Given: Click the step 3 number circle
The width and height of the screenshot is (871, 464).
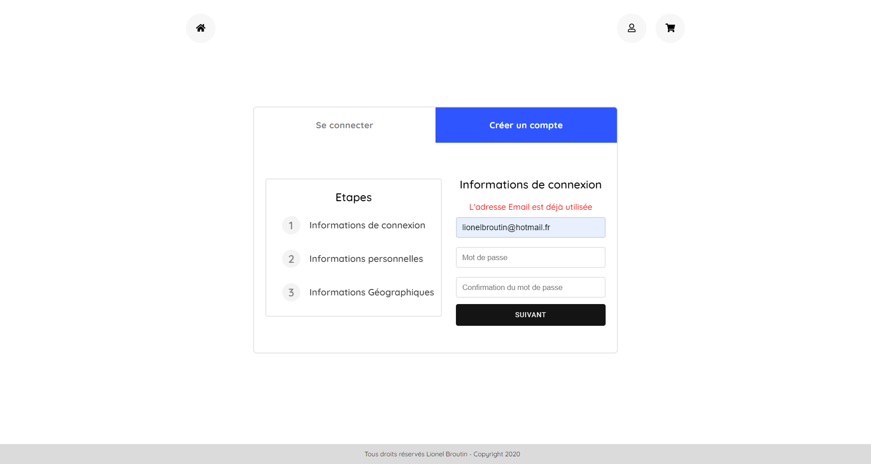Looking at the screenshot, I should 291,292.
